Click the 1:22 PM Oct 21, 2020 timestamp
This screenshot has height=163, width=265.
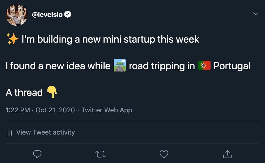(x=40, y=110)
